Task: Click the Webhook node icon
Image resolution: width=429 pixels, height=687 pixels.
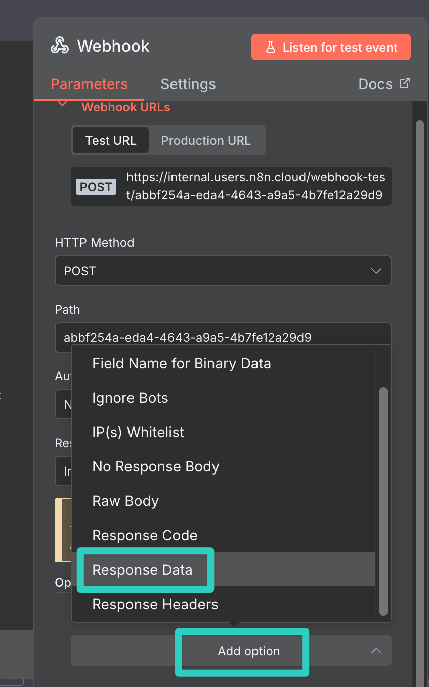Action: pos(60,46)
